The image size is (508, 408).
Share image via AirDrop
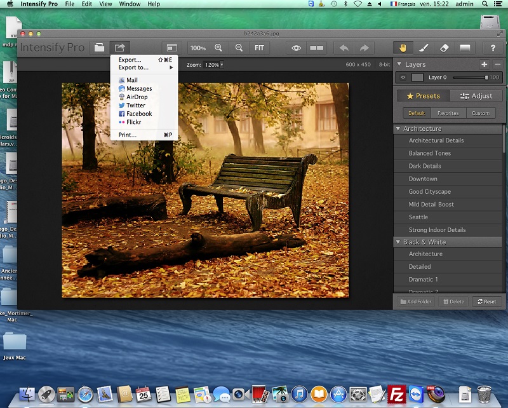(144, 97)
